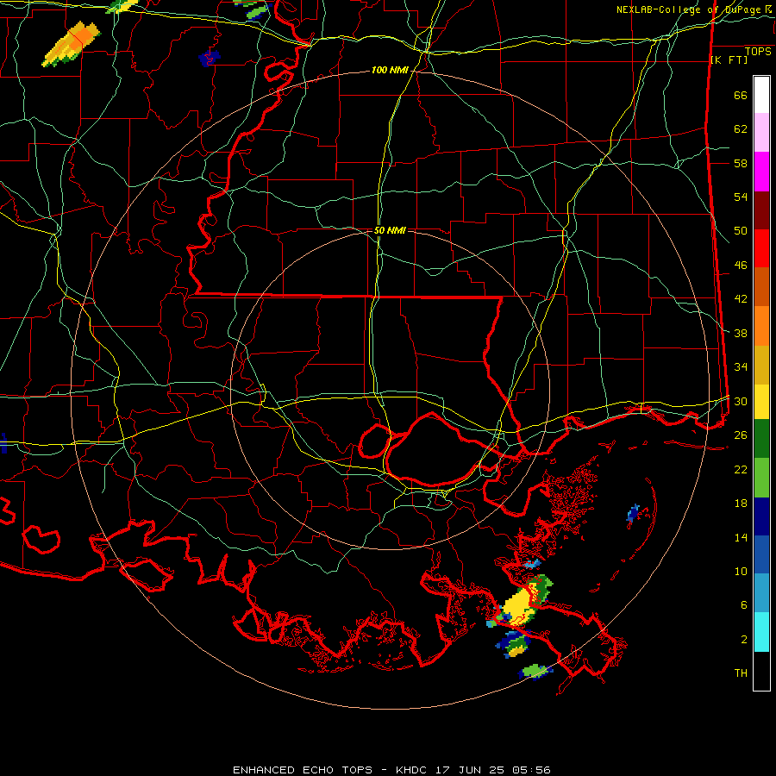Click the large yellow echo top cell
The height and width of the screenshot is (776, 776).
518,606
